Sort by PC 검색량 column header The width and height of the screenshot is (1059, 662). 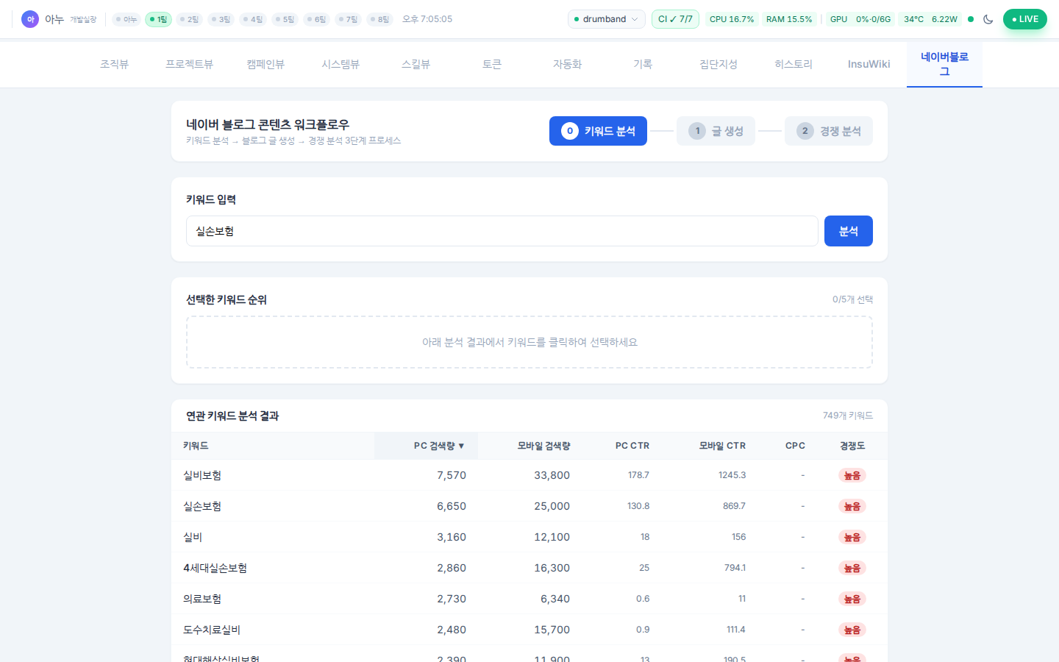[438, 446]
